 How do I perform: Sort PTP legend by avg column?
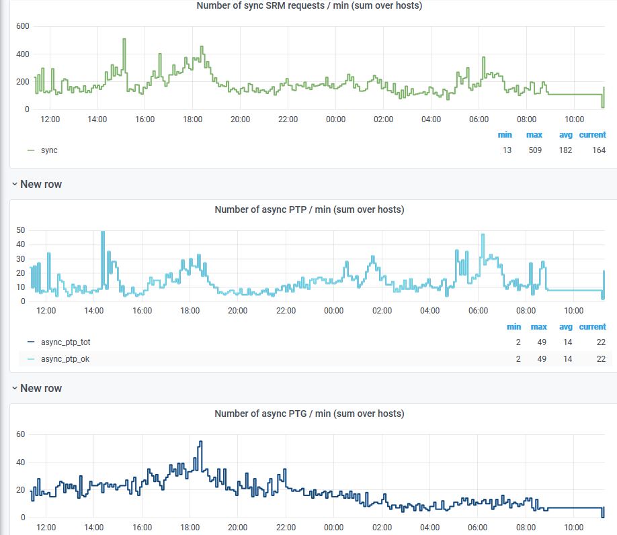pyautogui.click(x=566, y=327)
